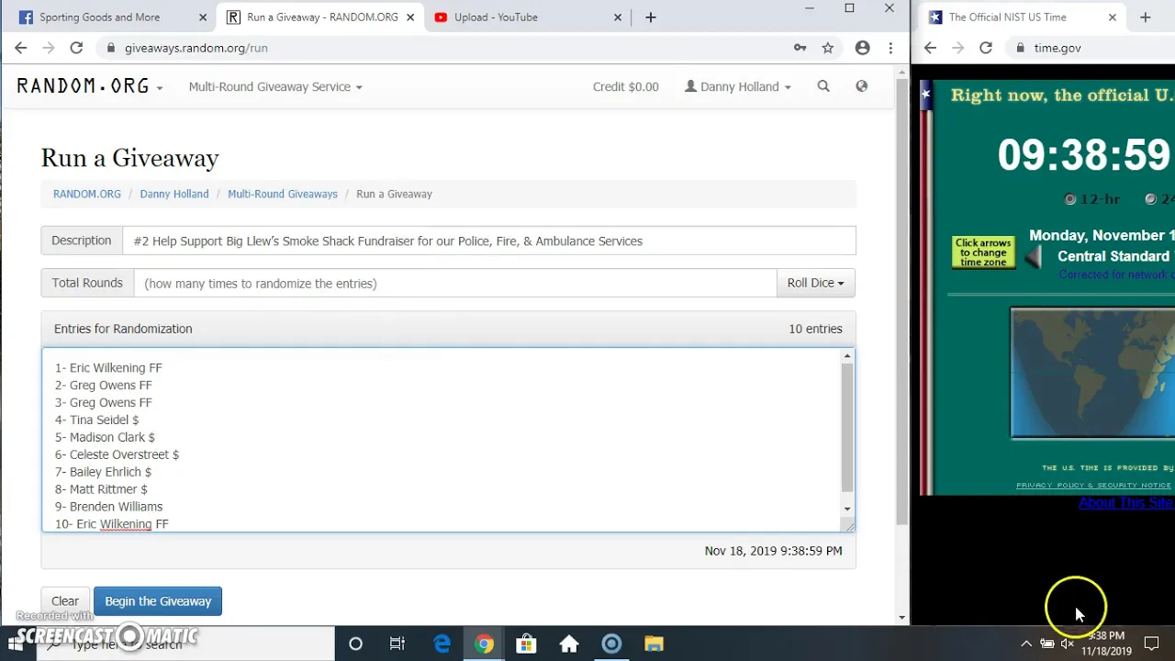The image size is (1175, 661).
Task: Click the world daylight map on time.gov
Action: pyautogui.click(x=1092, y=373)
